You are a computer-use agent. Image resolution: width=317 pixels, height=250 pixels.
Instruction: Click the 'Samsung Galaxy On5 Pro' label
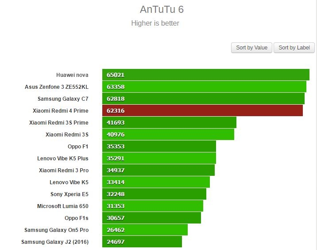[56, 230]
